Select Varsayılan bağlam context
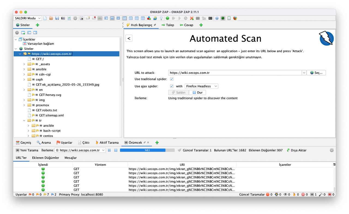 click(41, 44)
